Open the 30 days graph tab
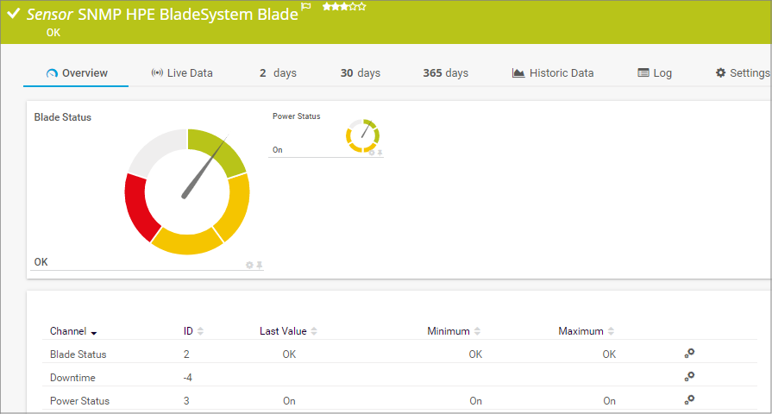Viewport: 772px width, 414px height. [360, 73]
